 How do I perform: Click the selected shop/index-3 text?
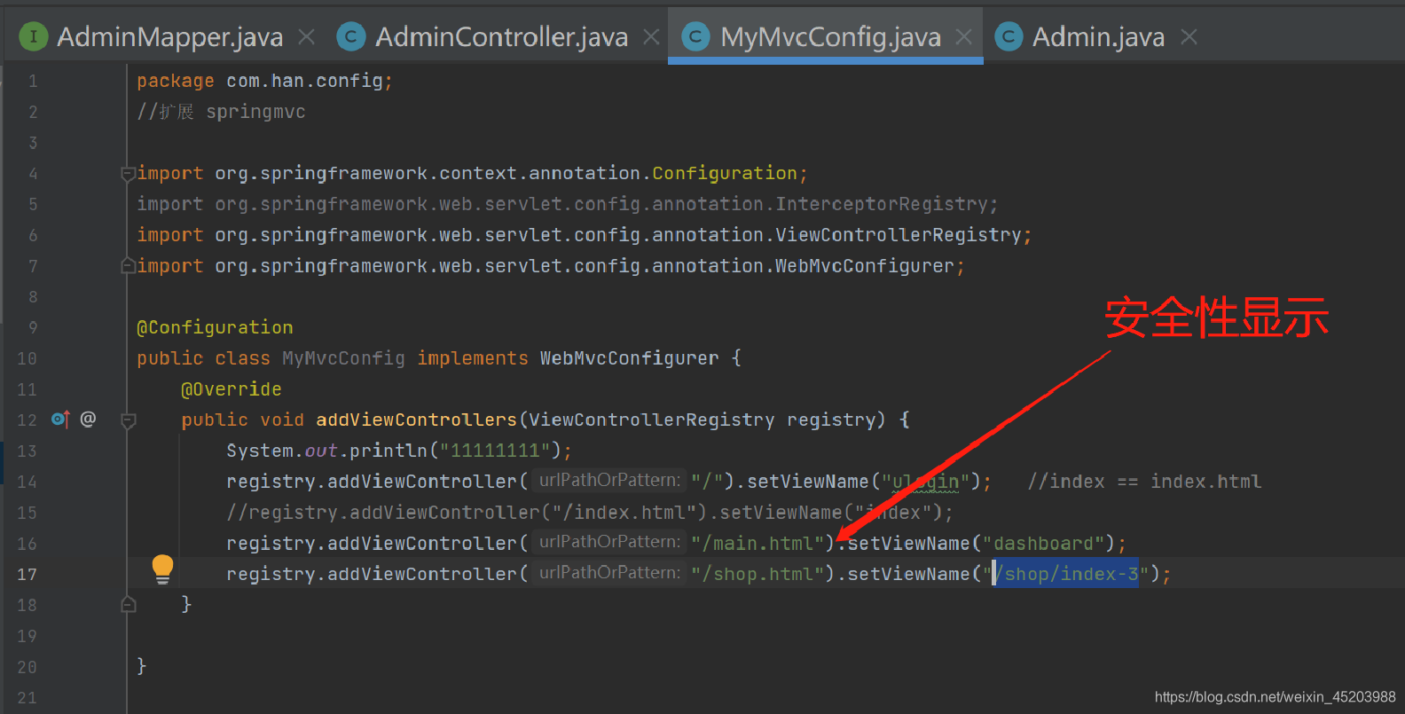click(x=1065, y=574)
